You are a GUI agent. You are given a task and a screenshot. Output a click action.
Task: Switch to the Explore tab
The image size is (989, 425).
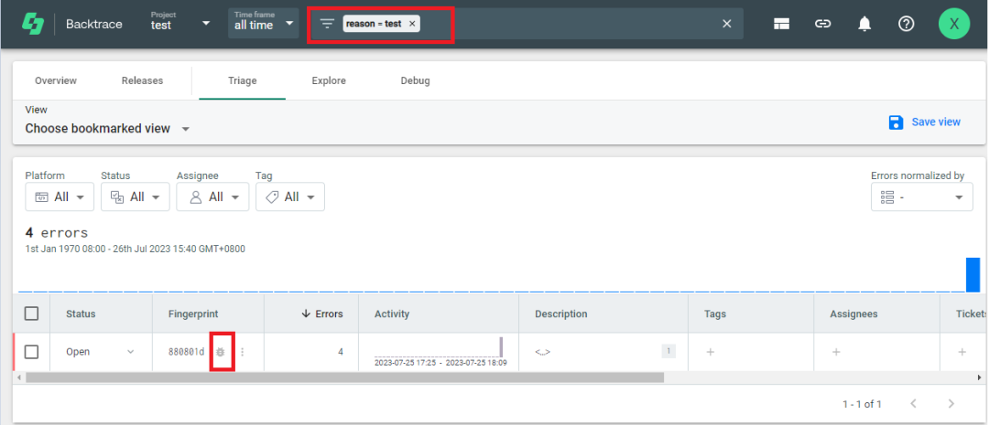click(329, 80)
